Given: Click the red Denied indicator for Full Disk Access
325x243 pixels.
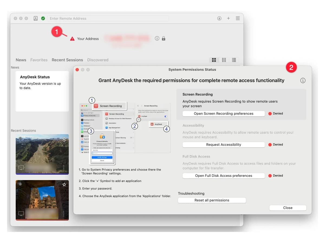Looking at the screenshot, I should tap(270, 176).
